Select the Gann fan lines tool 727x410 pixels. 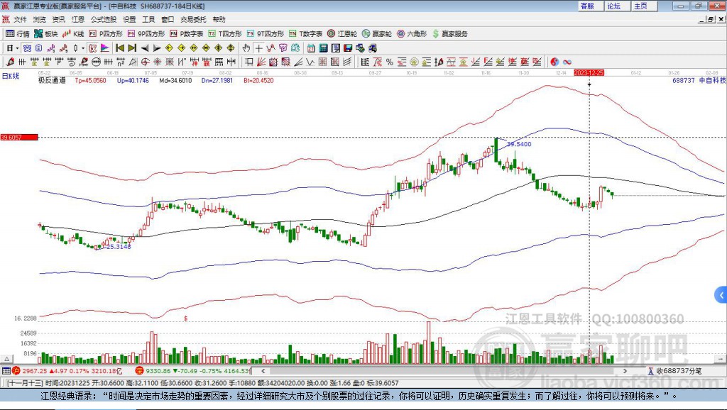[261, 62]
